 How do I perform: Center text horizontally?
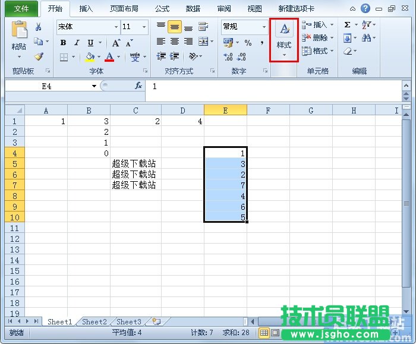pos(175,42)
